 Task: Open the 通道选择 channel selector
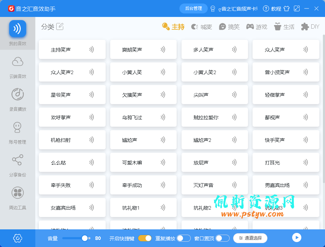coord(250,238)
